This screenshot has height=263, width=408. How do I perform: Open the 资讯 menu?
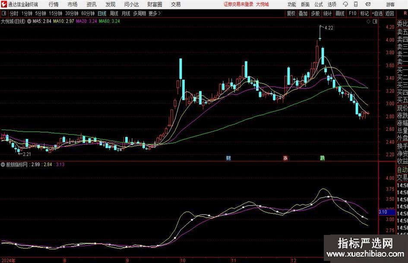[92, 4]
